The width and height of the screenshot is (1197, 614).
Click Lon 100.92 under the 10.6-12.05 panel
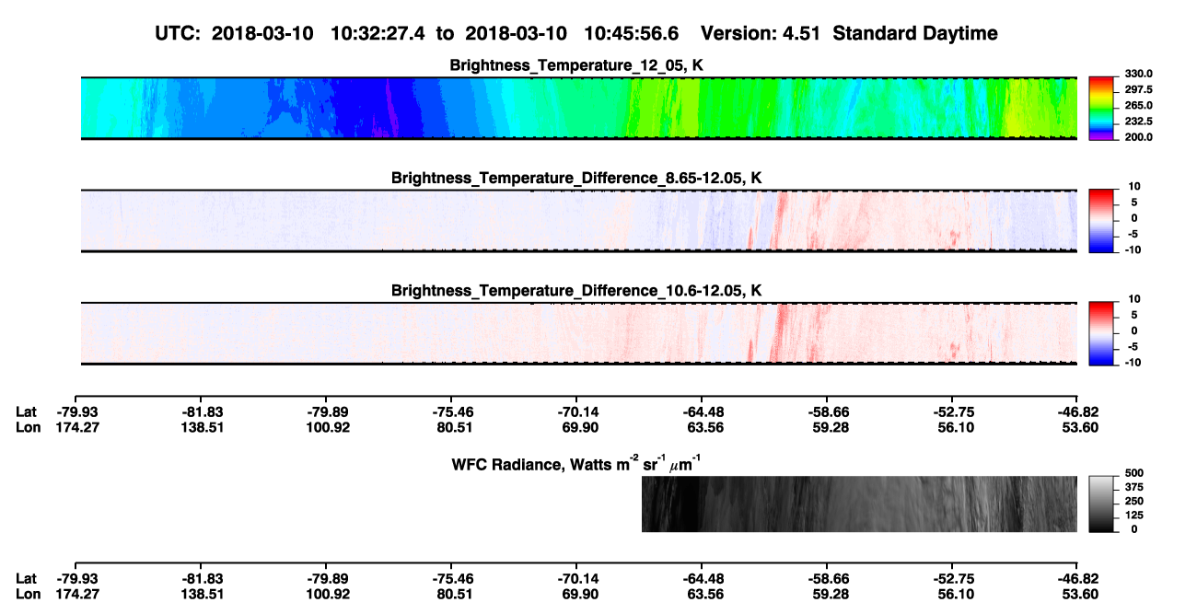327,427
